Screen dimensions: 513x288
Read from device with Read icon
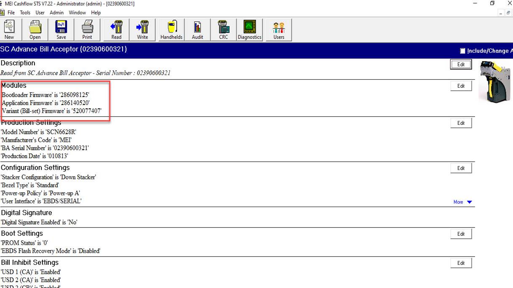click(116, 30)
